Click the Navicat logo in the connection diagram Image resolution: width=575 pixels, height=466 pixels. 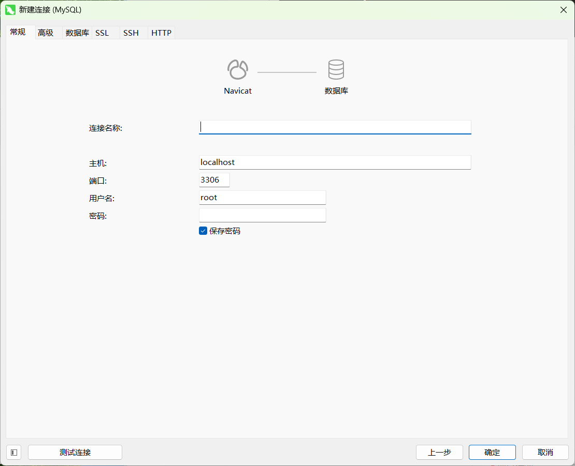(x=237, y=69)
